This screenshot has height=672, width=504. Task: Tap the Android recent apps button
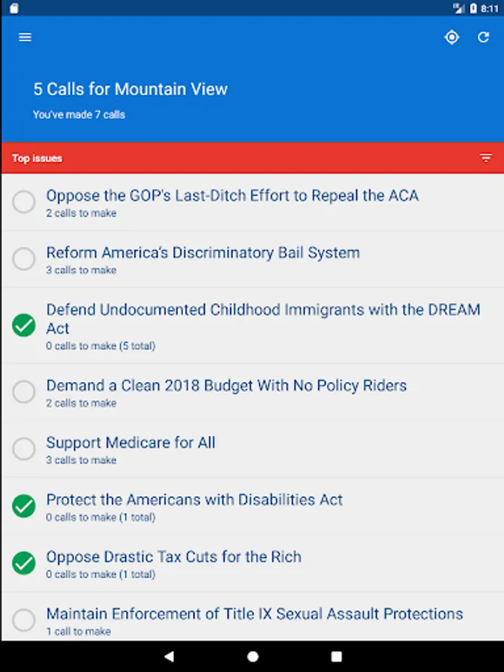(x=337, y=656)
